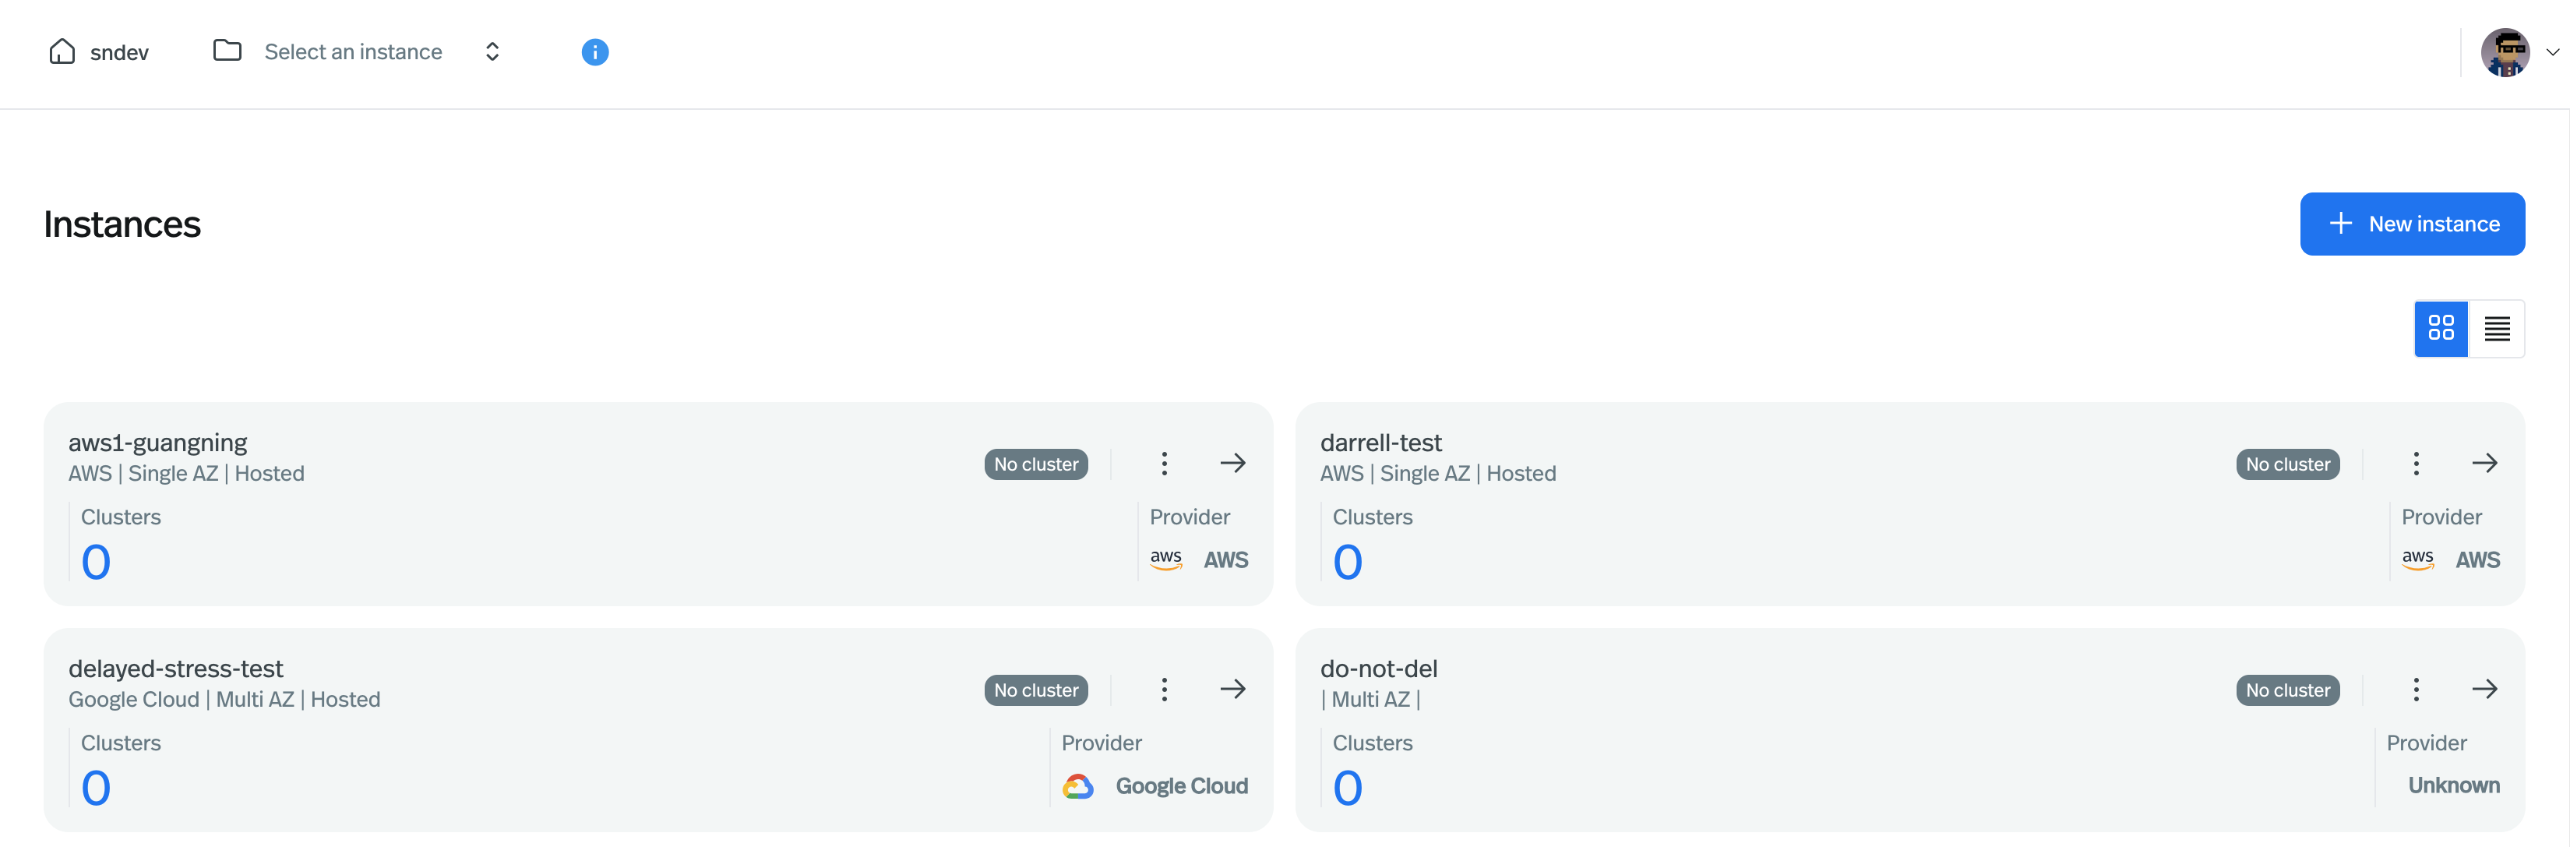Click the three-dot menu on delayed-stress-test
This screenshot has width=2570, height=847.
click(1164, 688)
